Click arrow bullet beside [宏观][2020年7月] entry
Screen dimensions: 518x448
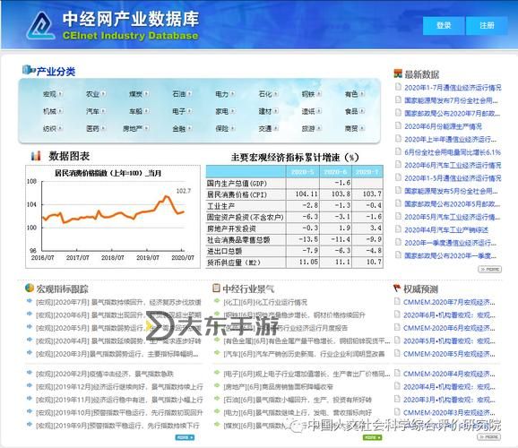click(30, 301)
